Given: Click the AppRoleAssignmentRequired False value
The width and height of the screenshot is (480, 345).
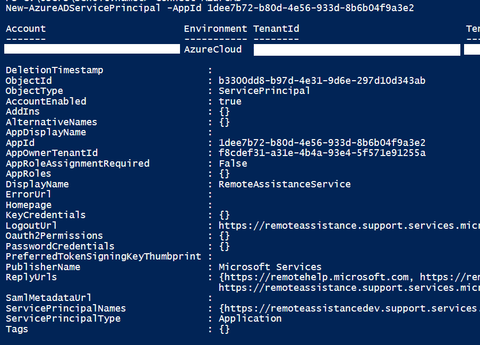Looking at the screenshot, I should point(233,163).
